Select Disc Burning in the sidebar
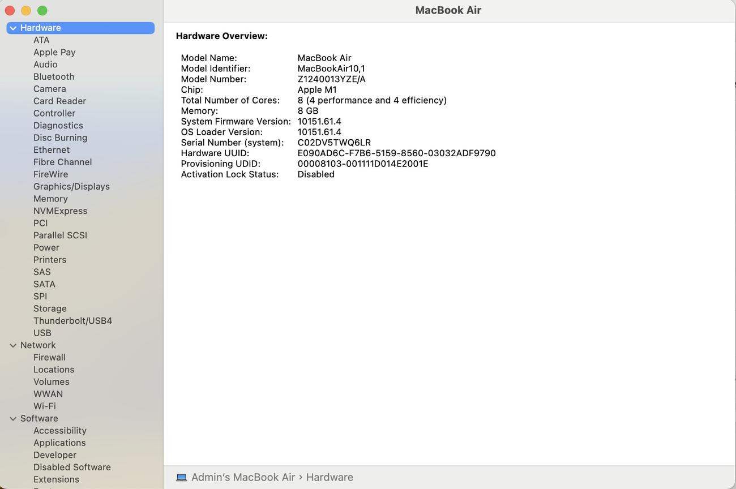Viewport: 736px width, 489px height. pos(61,138)
